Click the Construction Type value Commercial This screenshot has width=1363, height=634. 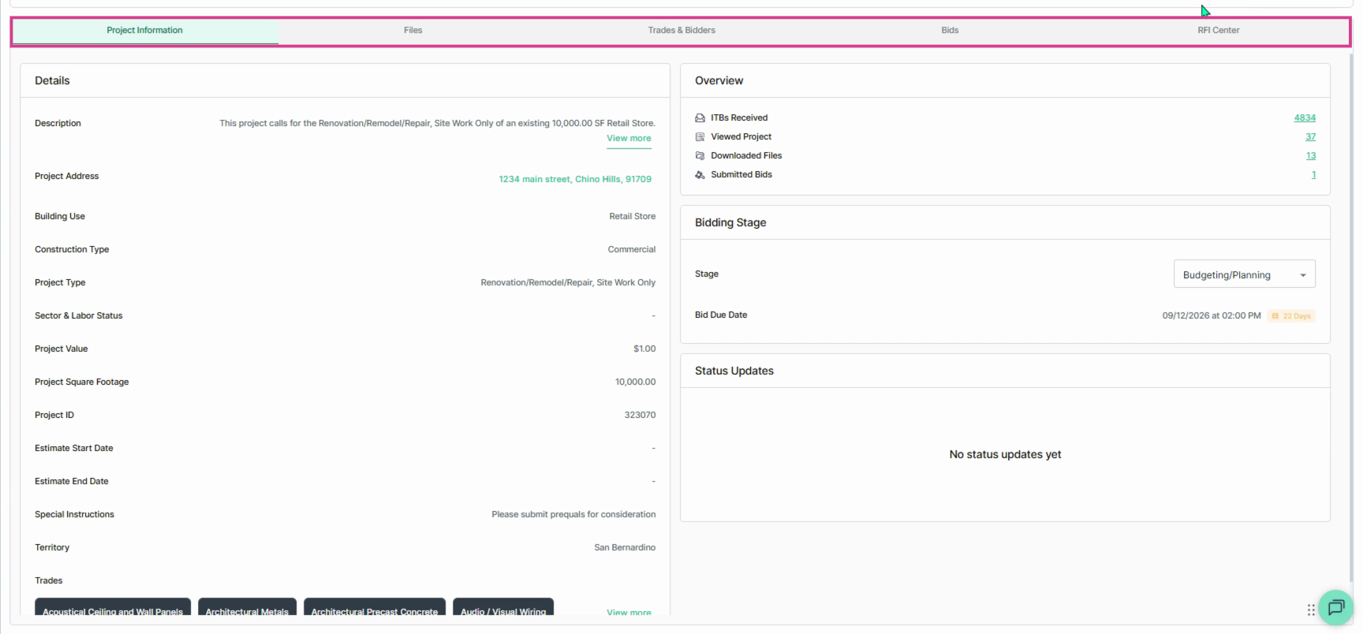(x=631, y=249)
